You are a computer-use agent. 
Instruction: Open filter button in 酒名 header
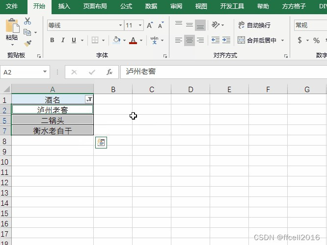click(x=89, y=99)
